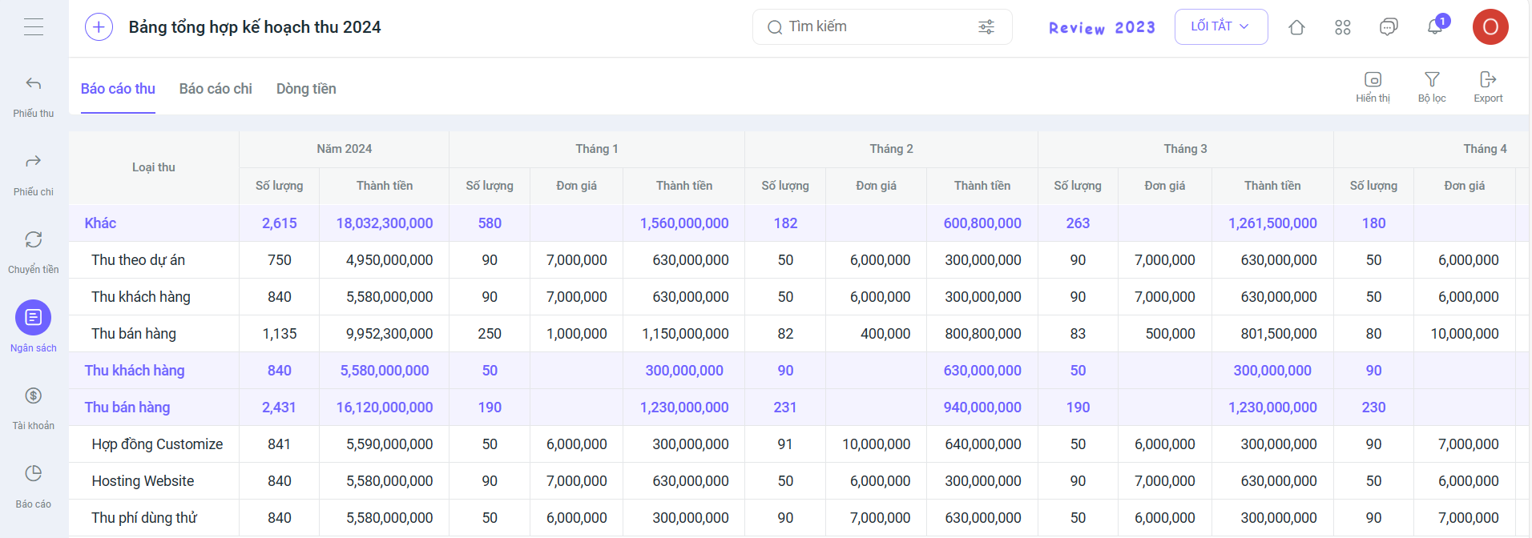The image size is (1532, 538).
Task: Open search filter settings icon
Action: [986, 27]
